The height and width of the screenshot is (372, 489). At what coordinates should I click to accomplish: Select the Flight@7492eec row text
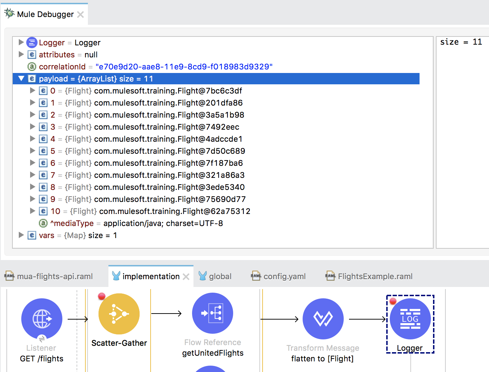pos(167,127)
